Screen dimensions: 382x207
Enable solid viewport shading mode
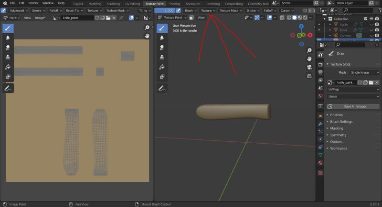click(294, 18)
